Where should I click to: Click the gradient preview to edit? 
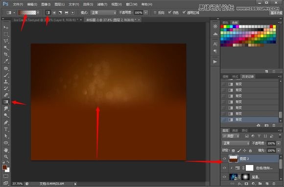pyautogui.click(x=27, y=13)
